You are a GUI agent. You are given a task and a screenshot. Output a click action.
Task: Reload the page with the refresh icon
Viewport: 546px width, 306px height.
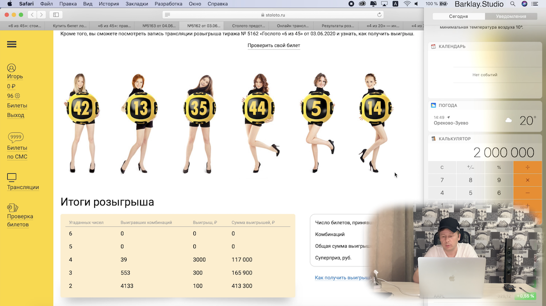379,15
